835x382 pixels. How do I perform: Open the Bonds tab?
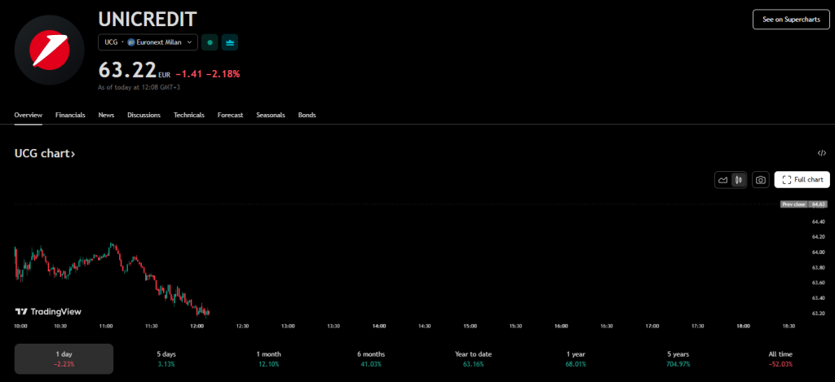(x=307, y=115)
